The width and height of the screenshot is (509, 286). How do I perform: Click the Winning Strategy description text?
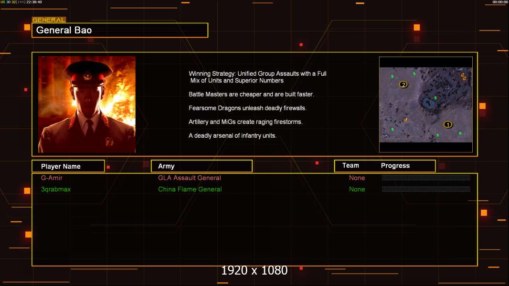257,77
